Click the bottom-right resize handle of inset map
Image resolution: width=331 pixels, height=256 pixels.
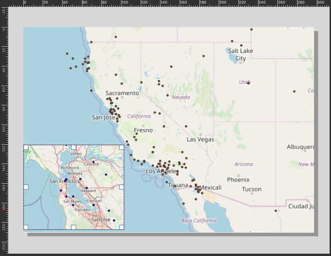click(x=121, y=227)
